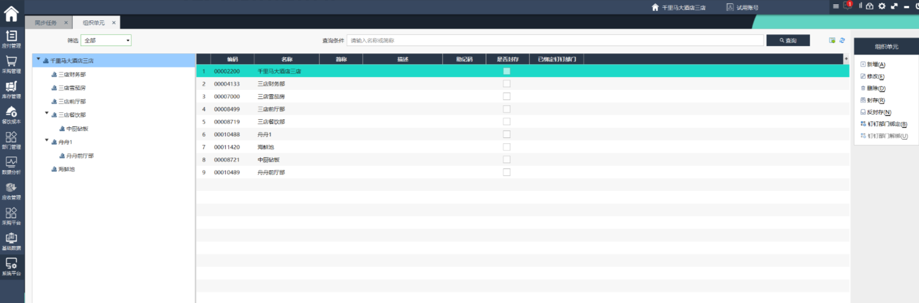919x303 pixels.
Task: Click the 查询 search button
Action: click(788, 41)
